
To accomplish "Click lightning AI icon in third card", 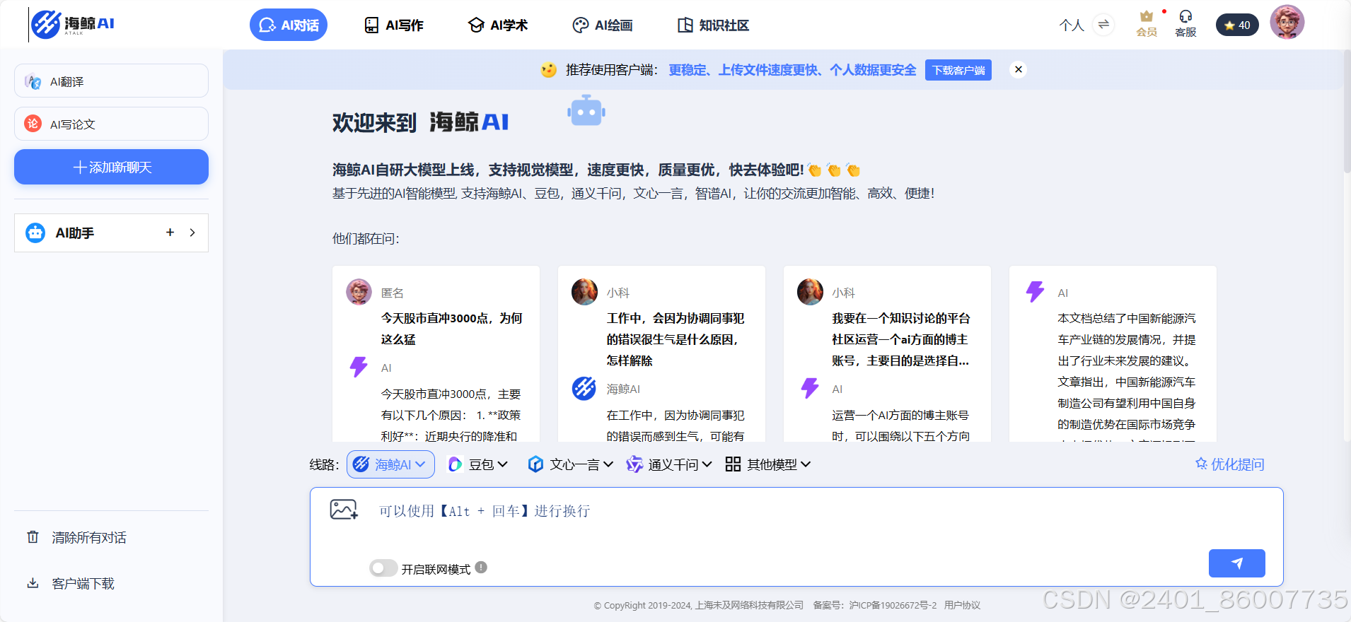I will click(810, 388).
